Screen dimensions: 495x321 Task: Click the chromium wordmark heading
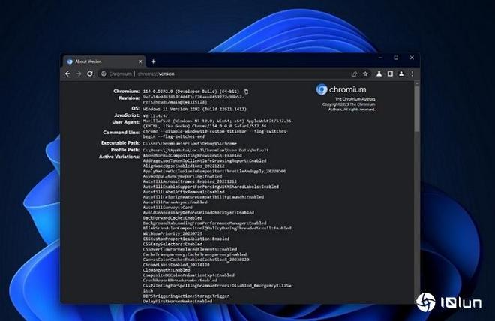coord(347,89)
